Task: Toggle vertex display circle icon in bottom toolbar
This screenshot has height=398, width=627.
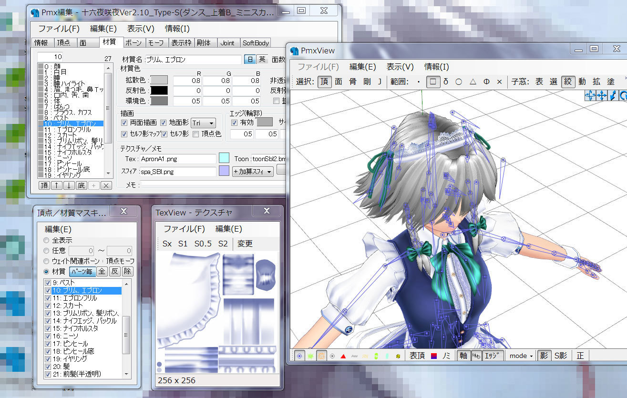Action: point(299,356)
